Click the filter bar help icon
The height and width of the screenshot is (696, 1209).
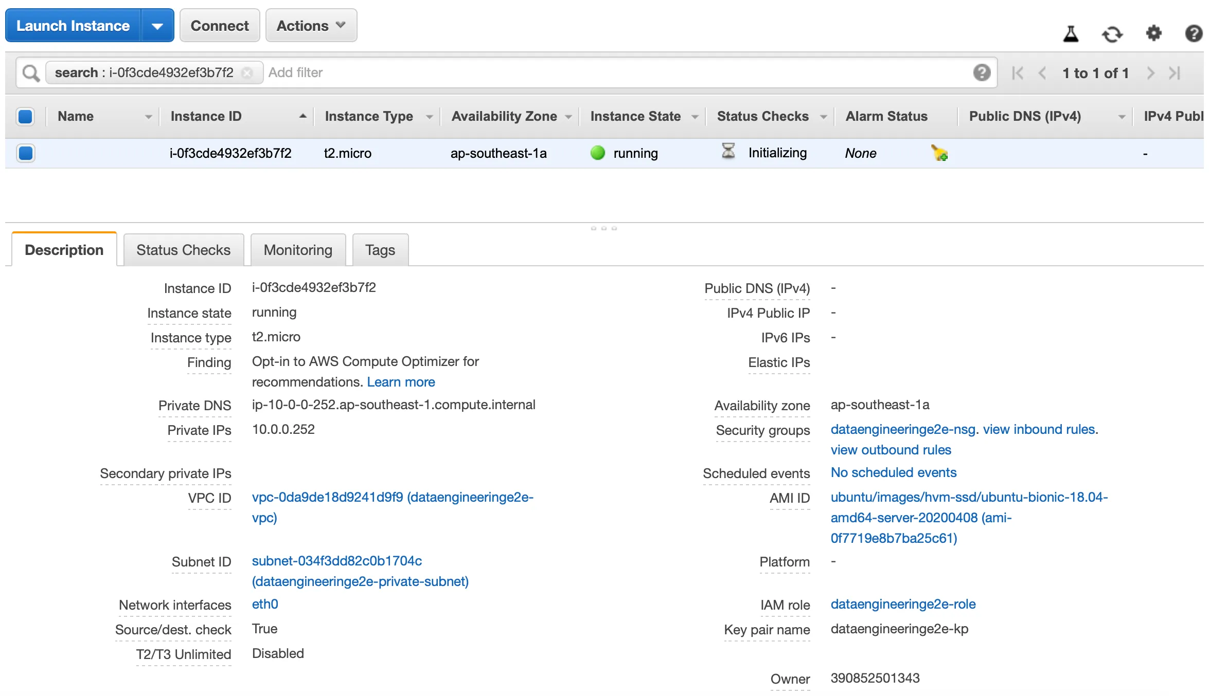pos(982,72)
